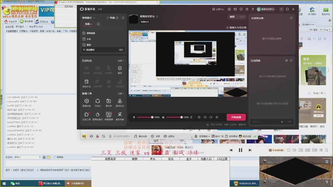
Task: Open the 互动工具 puzzle-piece tool
Action: point(87,116)
